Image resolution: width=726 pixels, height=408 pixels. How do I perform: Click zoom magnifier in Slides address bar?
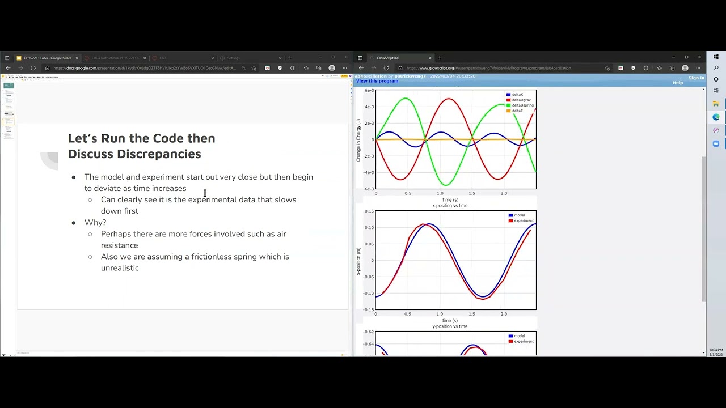pos(243,68)
